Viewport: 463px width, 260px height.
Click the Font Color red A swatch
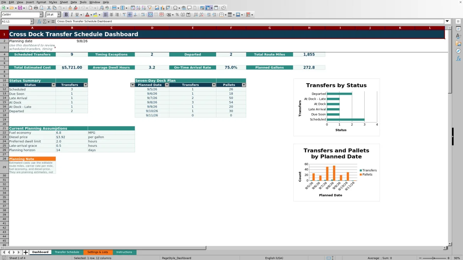87,15
